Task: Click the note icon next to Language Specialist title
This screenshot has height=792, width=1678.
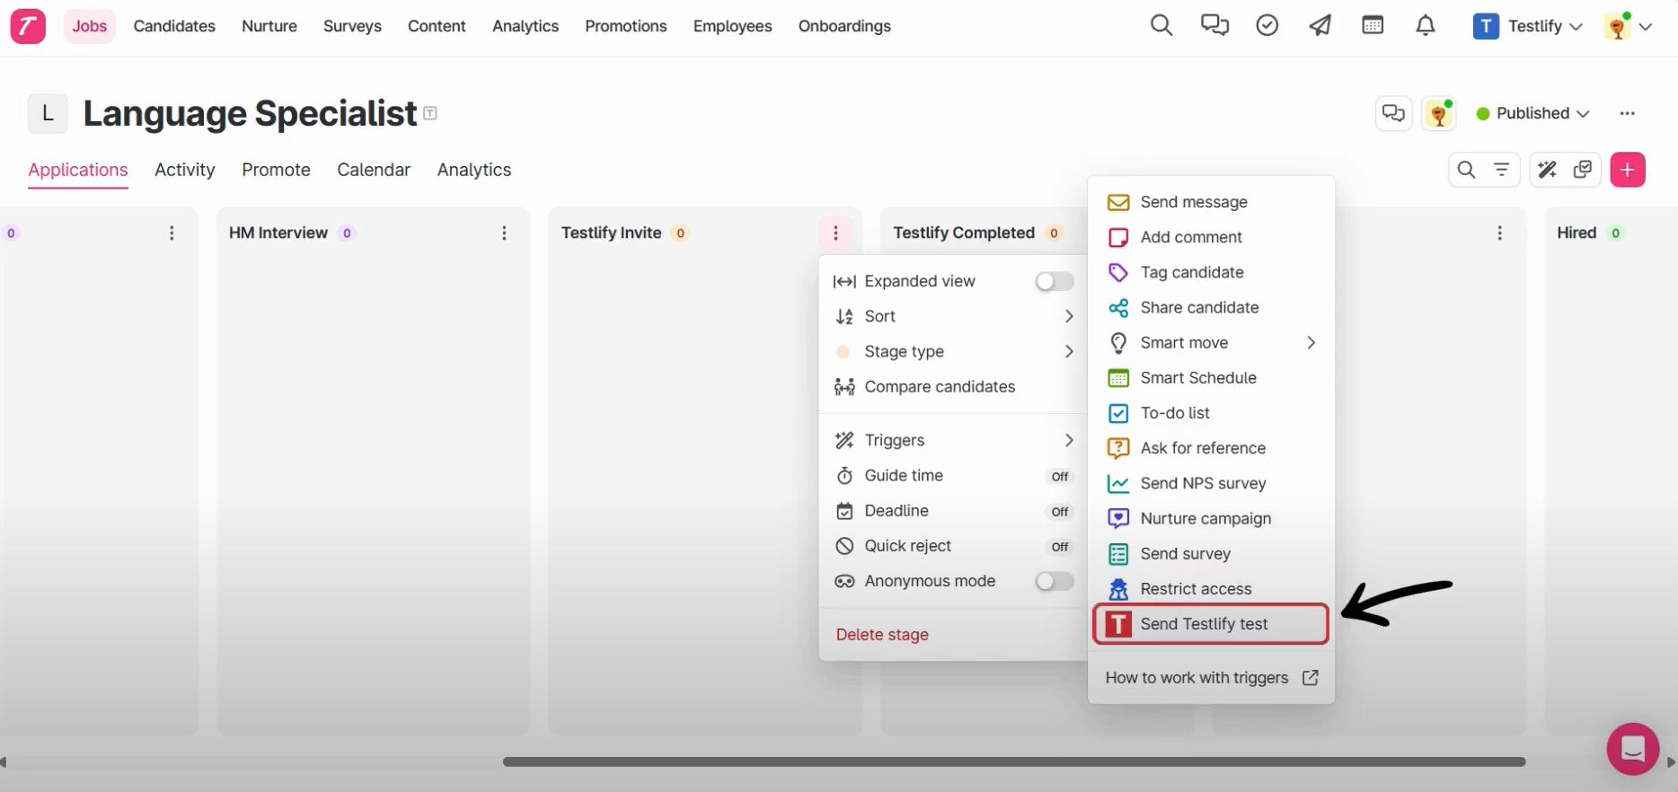Action: (430, 113)
